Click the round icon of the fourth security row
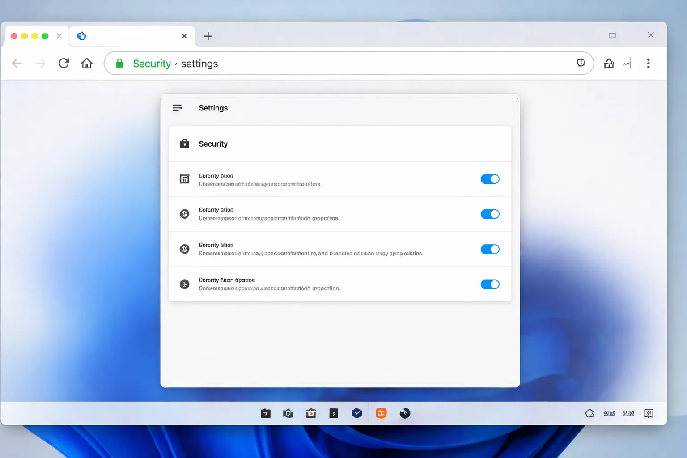687x458 pixels. (x=184, y=284)
